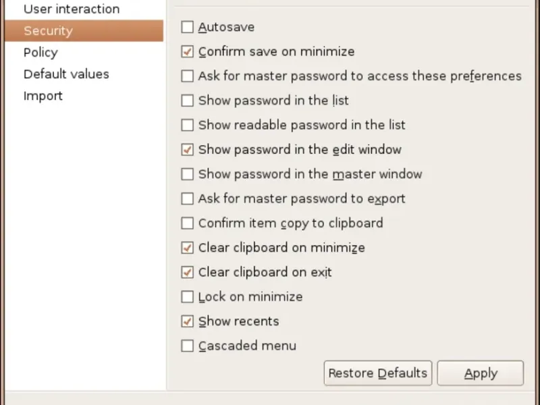
Task: Disable Clear clipboard on exit
Action: [188, 273]
